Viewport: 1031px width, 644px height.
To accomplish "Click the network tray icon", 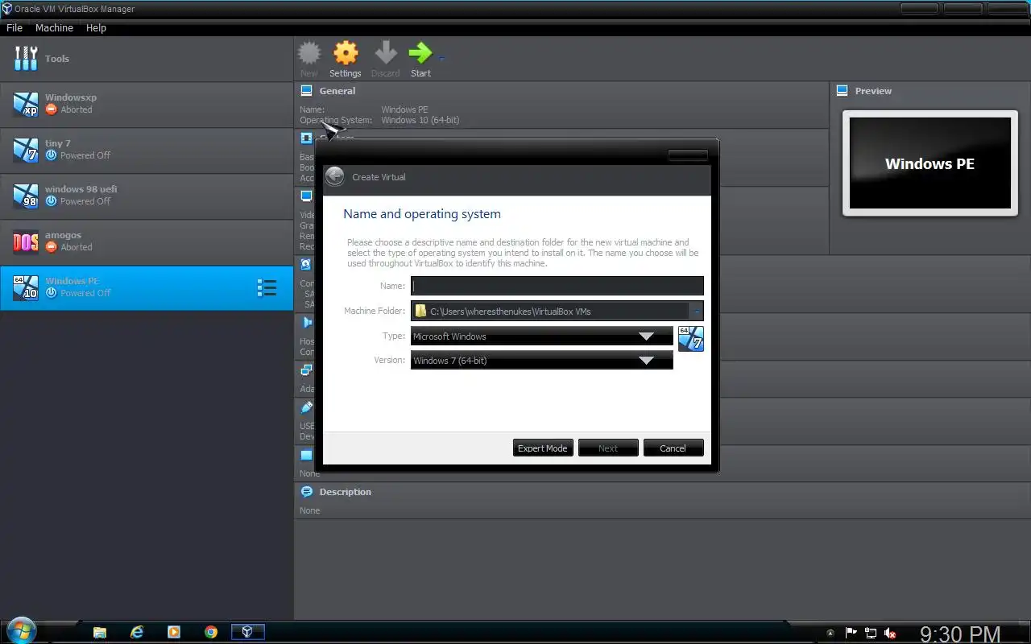I will tap(871, 633).
